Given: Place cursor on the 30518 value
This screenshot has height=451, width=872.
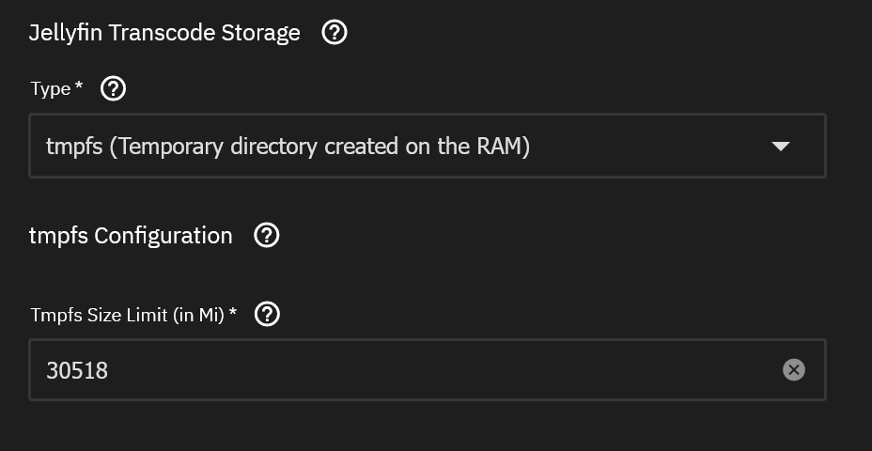Looking at the screenshot, I should tap(77, 370).
